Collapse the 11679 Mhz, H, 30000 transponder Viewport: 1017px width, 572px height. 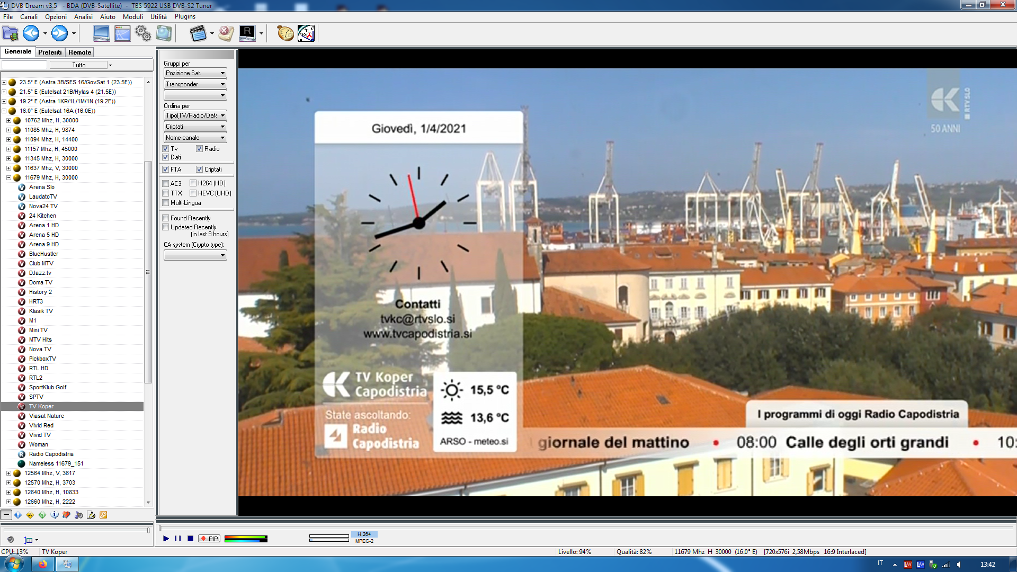tap(8, 177)
